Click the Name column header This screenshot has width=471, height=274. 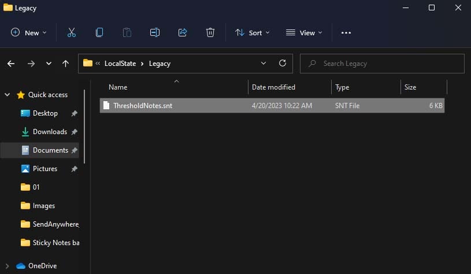click(x=118, y=87)
